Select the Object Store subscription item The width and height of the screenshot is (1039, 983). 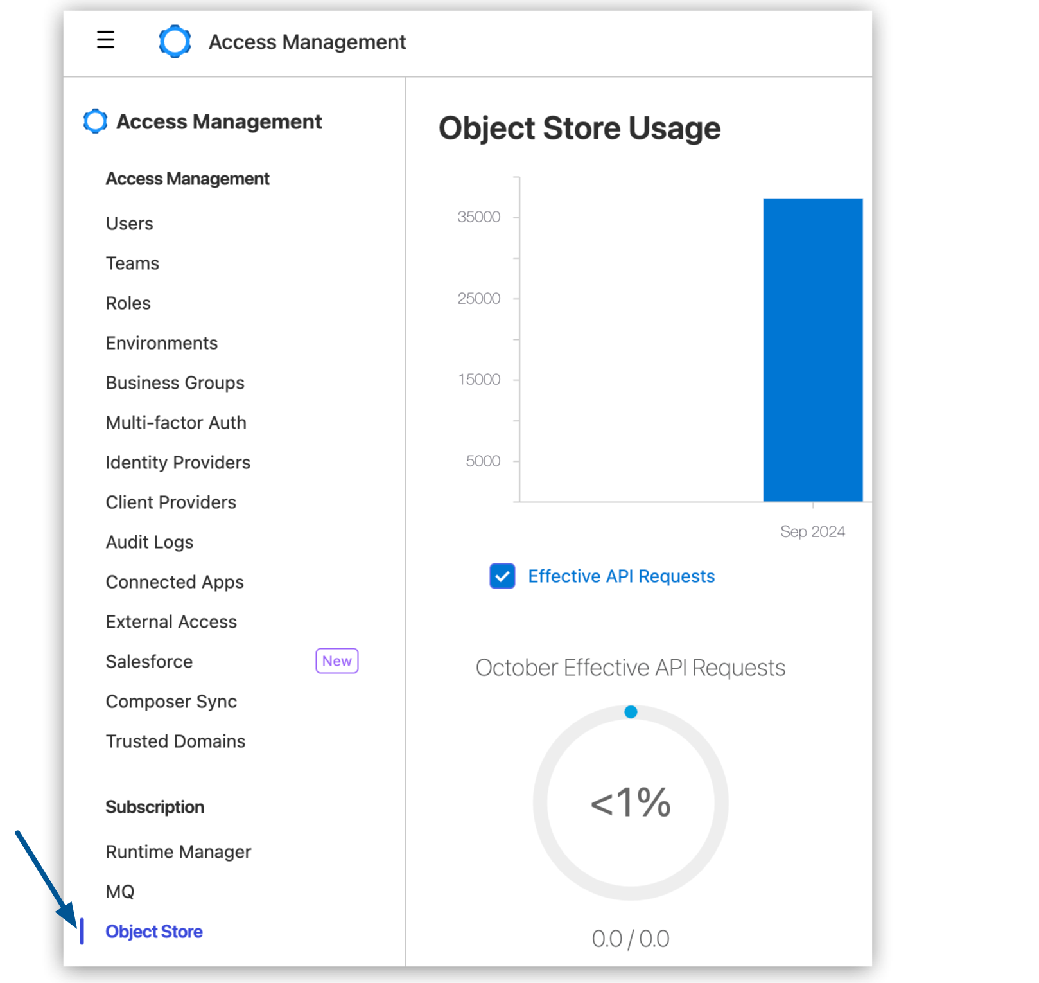tap(153, 931)
